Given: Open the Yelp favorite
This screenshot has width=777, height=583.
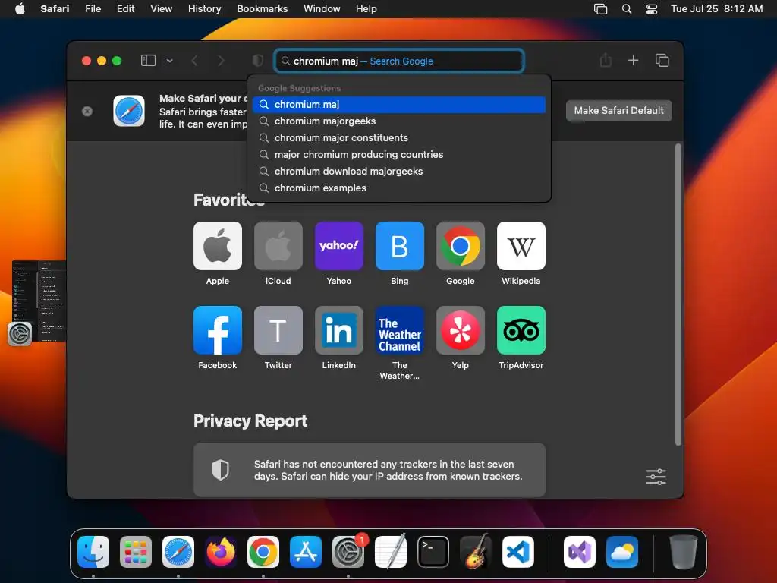Looking at the screenshot, I should pyautogui.click(x=461, y=330).
